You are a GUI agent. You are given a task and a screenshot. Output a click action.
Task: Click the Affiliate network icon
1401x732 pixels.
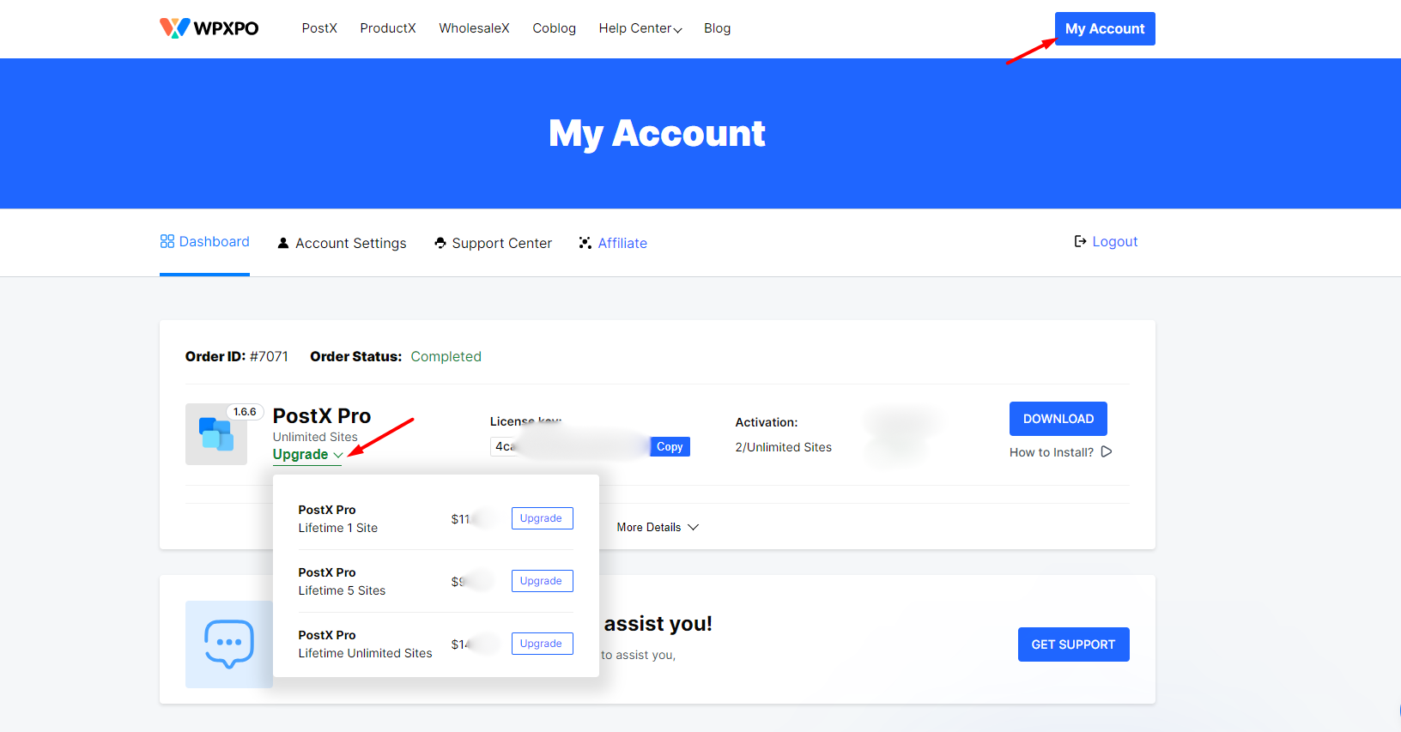[585, 243]
